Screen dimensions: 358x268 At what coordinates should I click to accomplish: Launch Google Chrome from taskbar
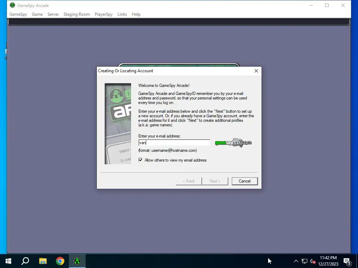pyautogui.click(x=60, y=261)
